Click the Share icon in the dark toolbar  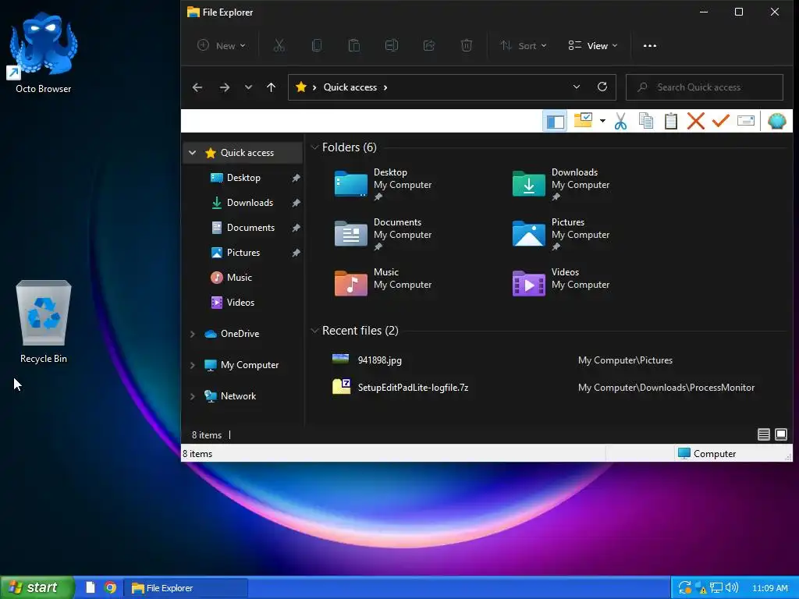click(429, 46)
